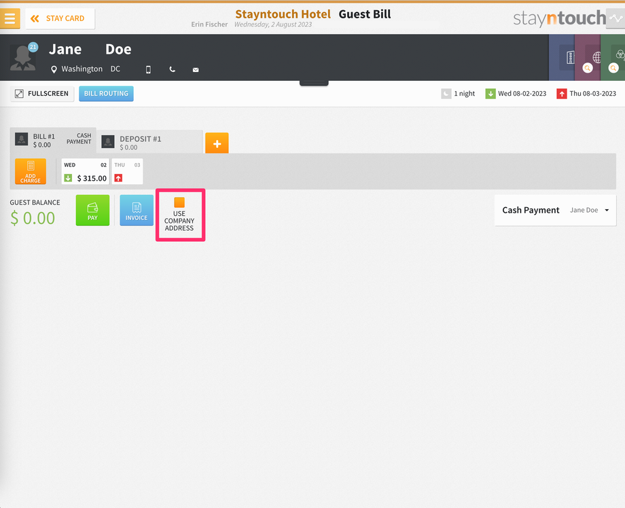Open the Cash Payment Jane Doe dropdown
The width and height of the screenshot is (625, 508).
pos(555,211)
